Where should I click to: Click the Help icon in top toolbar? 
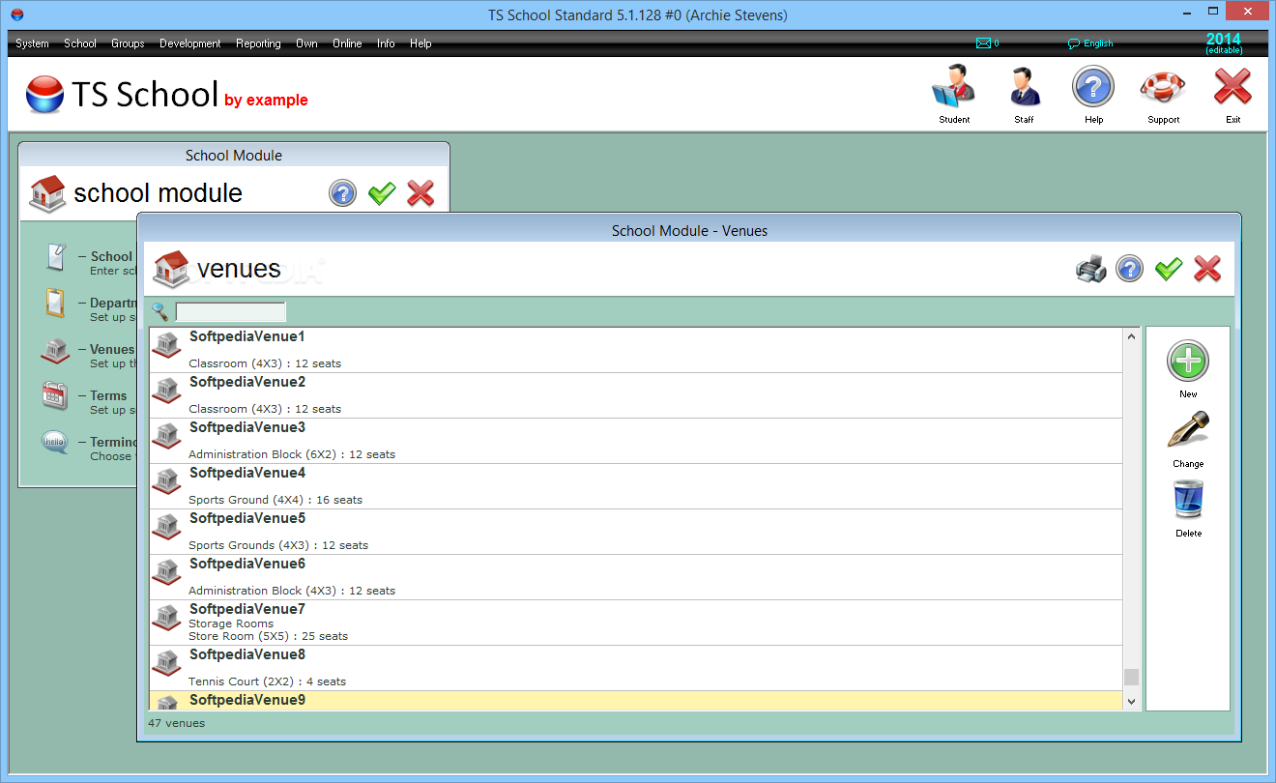(1093, 87)
